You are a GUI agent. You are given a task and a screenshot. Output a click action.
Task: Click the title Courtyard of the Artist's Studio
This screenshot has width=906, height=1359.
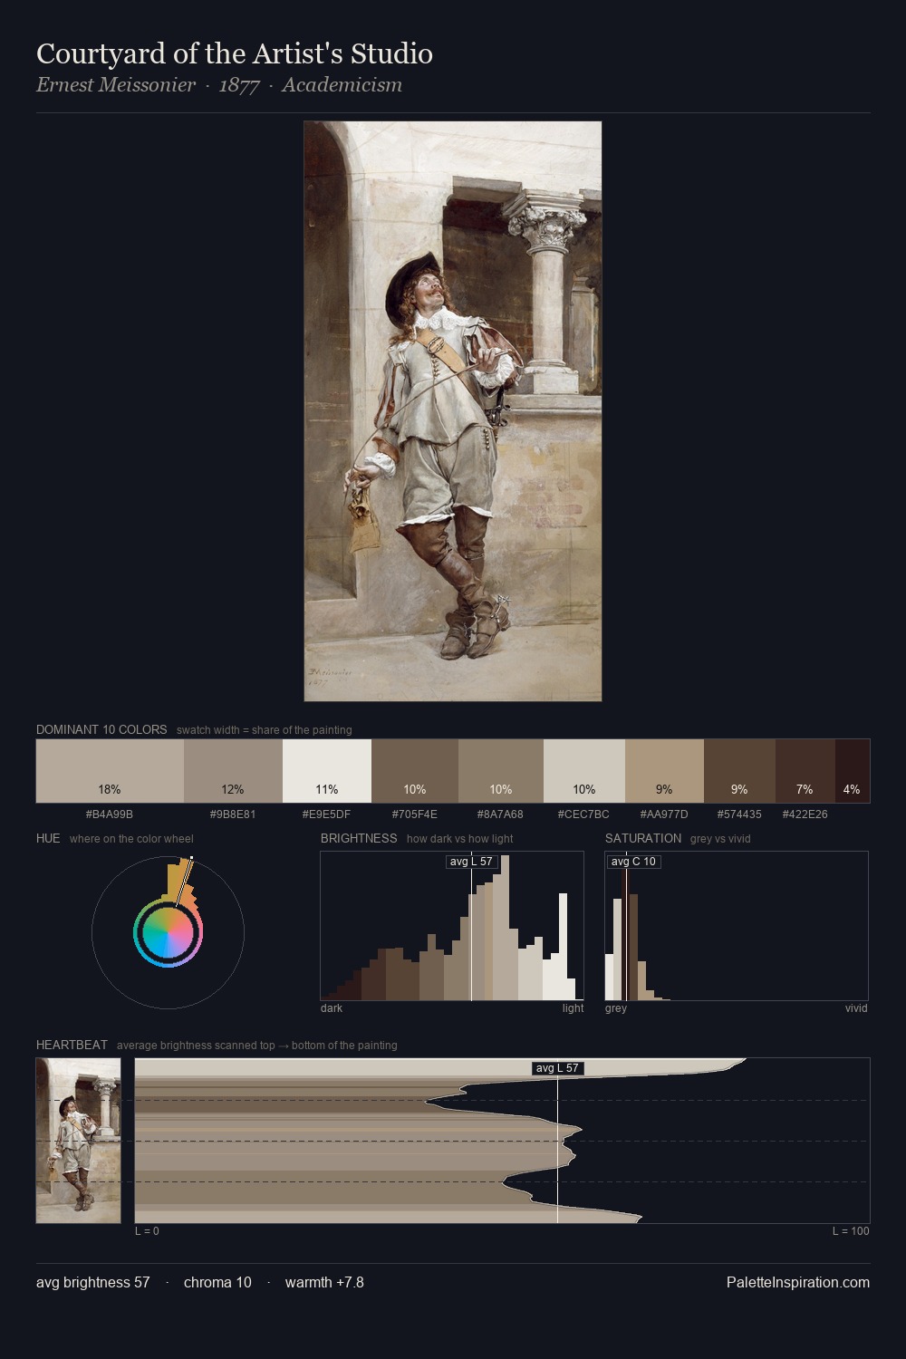coord(235,53)
